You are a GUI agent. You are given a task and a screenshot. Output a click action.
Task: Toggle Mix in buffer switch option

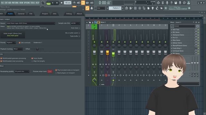click(x=72, y=33)
